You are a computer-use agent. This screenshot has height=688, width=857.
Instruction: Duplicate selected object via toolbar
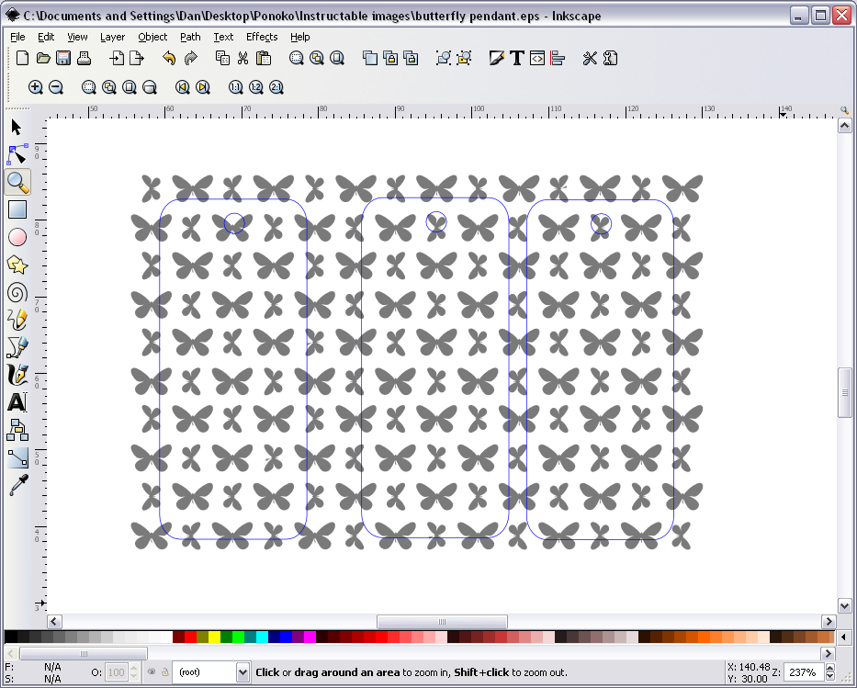(x=370, y=58)
